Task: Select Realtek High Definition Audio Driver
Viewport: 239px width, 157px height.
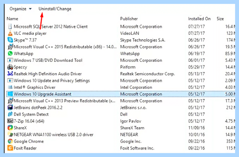Action: (x=47, y=74)
